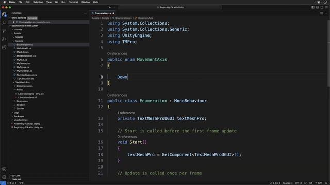Expand the Resources folder

15,101
